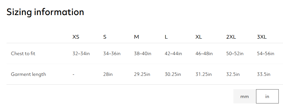Select the 32–34in chest value
283x106 pixels.
coord(81,53)
